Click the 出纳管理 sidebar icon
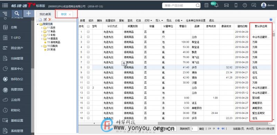The height and width of the screenshot is (135, 277). pyautogui.click(x=5, y=58)
